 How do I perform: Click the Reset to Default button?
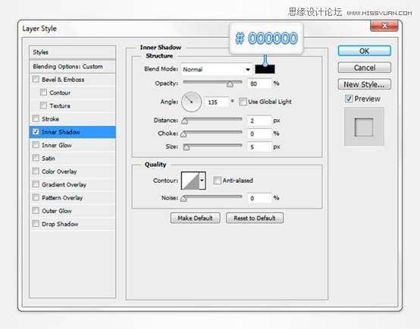tap(255, 218)
